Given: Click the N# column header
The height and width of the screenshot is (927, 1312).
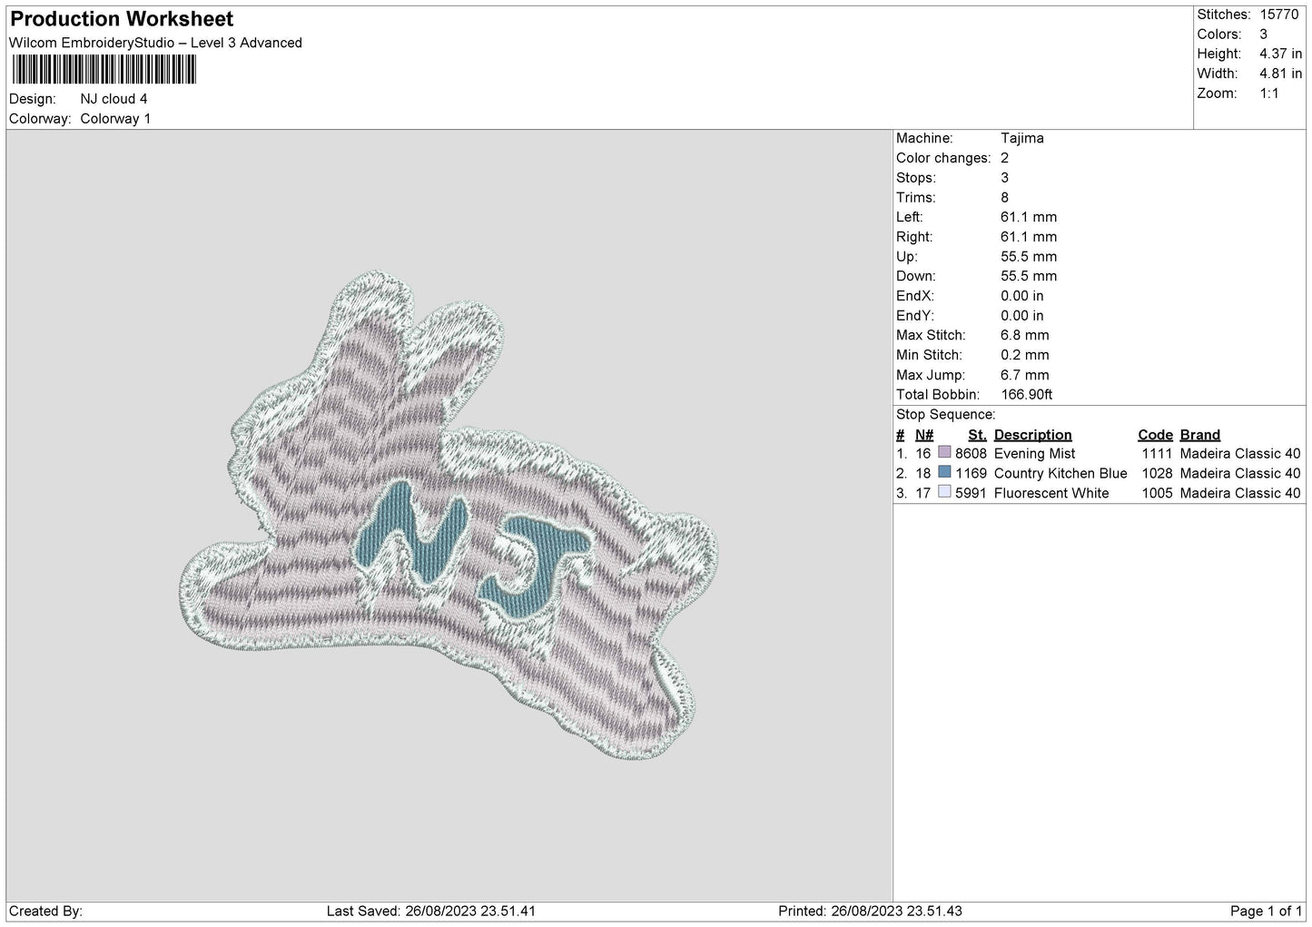Looking at the screenshot, I should [924, 435].
